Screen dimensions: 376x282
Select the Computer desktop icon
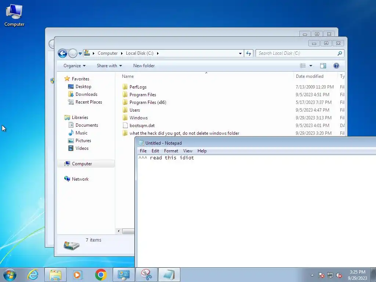(x=14, y=15)
